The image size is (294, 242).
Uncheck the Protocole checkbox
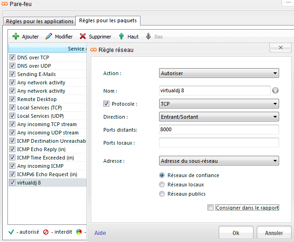107,104
